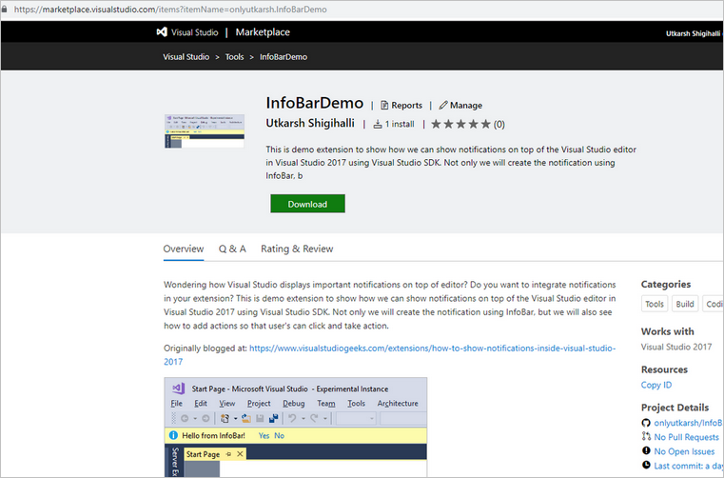This screenshot has height=478, width=724.
Task: Switch to the Rating & Review tab
Action: (x=297, y=249)
